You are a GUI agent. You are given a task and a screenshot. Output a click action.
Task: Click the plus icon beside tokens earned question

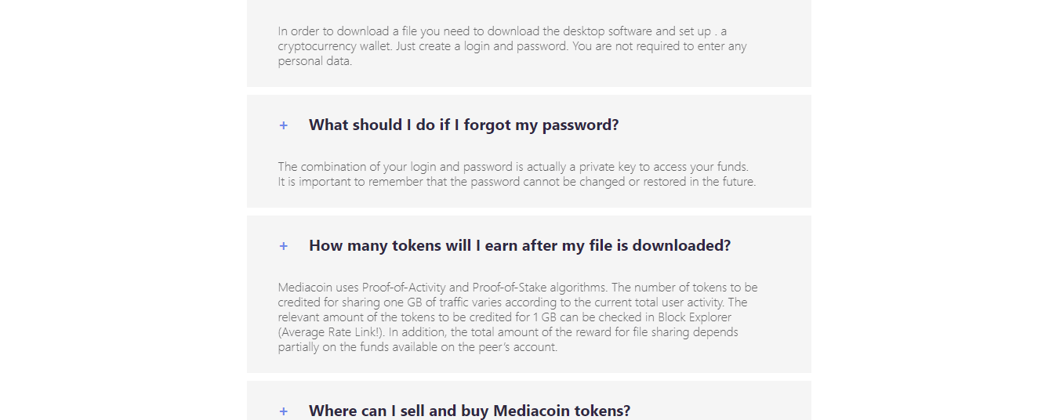click(284, 246)
